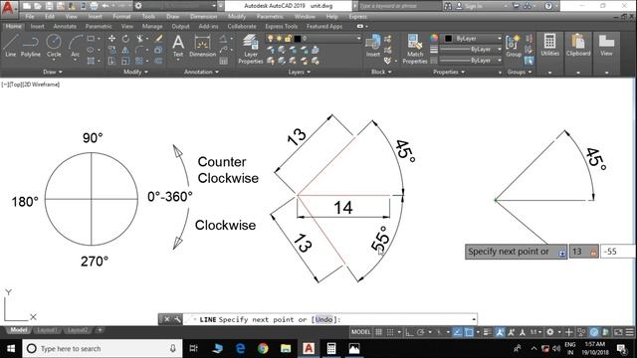
Task: Select the Polyline tool
Action: click(31, 46)
